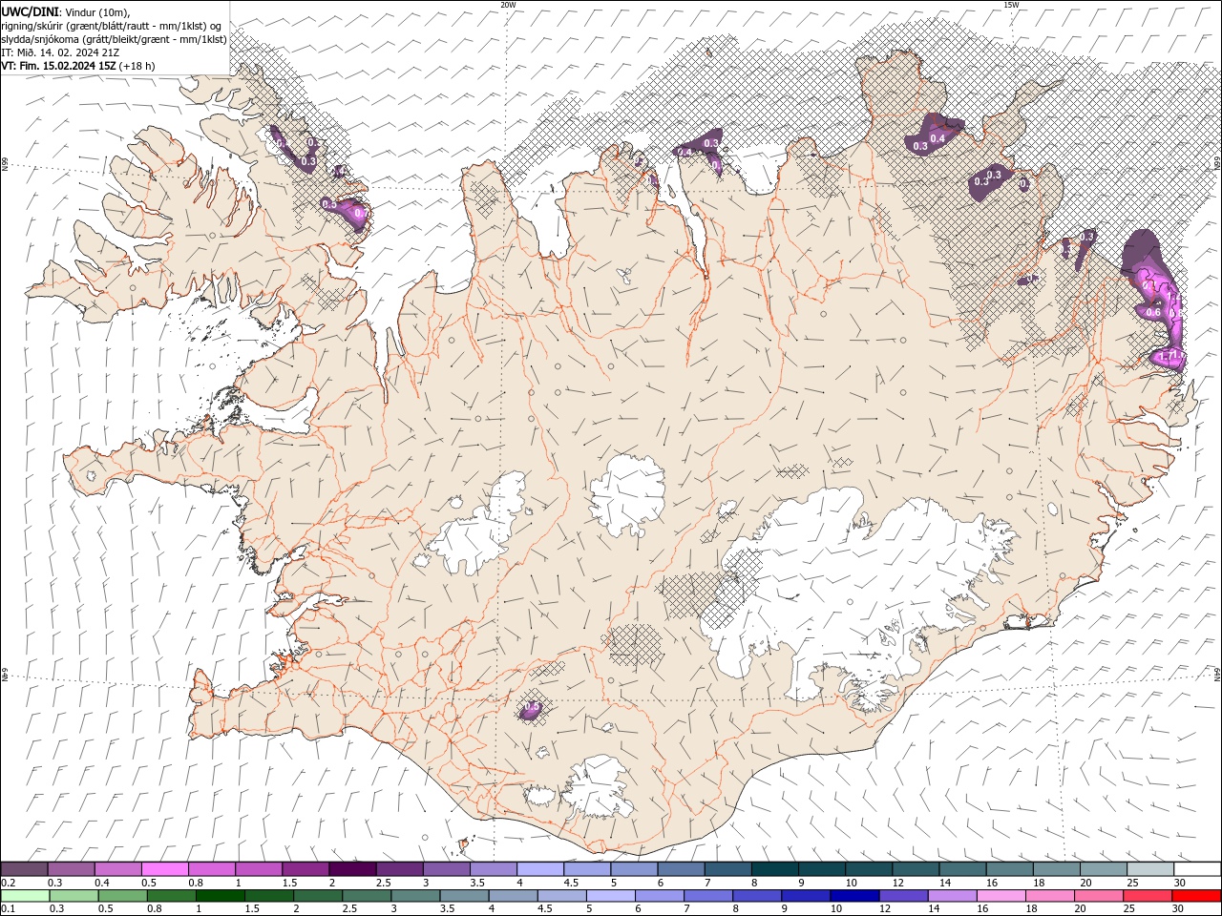Select the light gray 25 swatch, upper row
This screenshot has height=916, width=1222.
1149,869
